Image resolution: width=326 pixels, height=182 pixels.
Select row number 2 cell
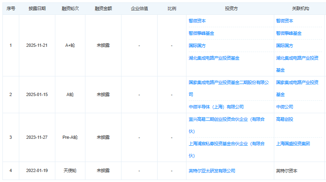click(10, 94)
